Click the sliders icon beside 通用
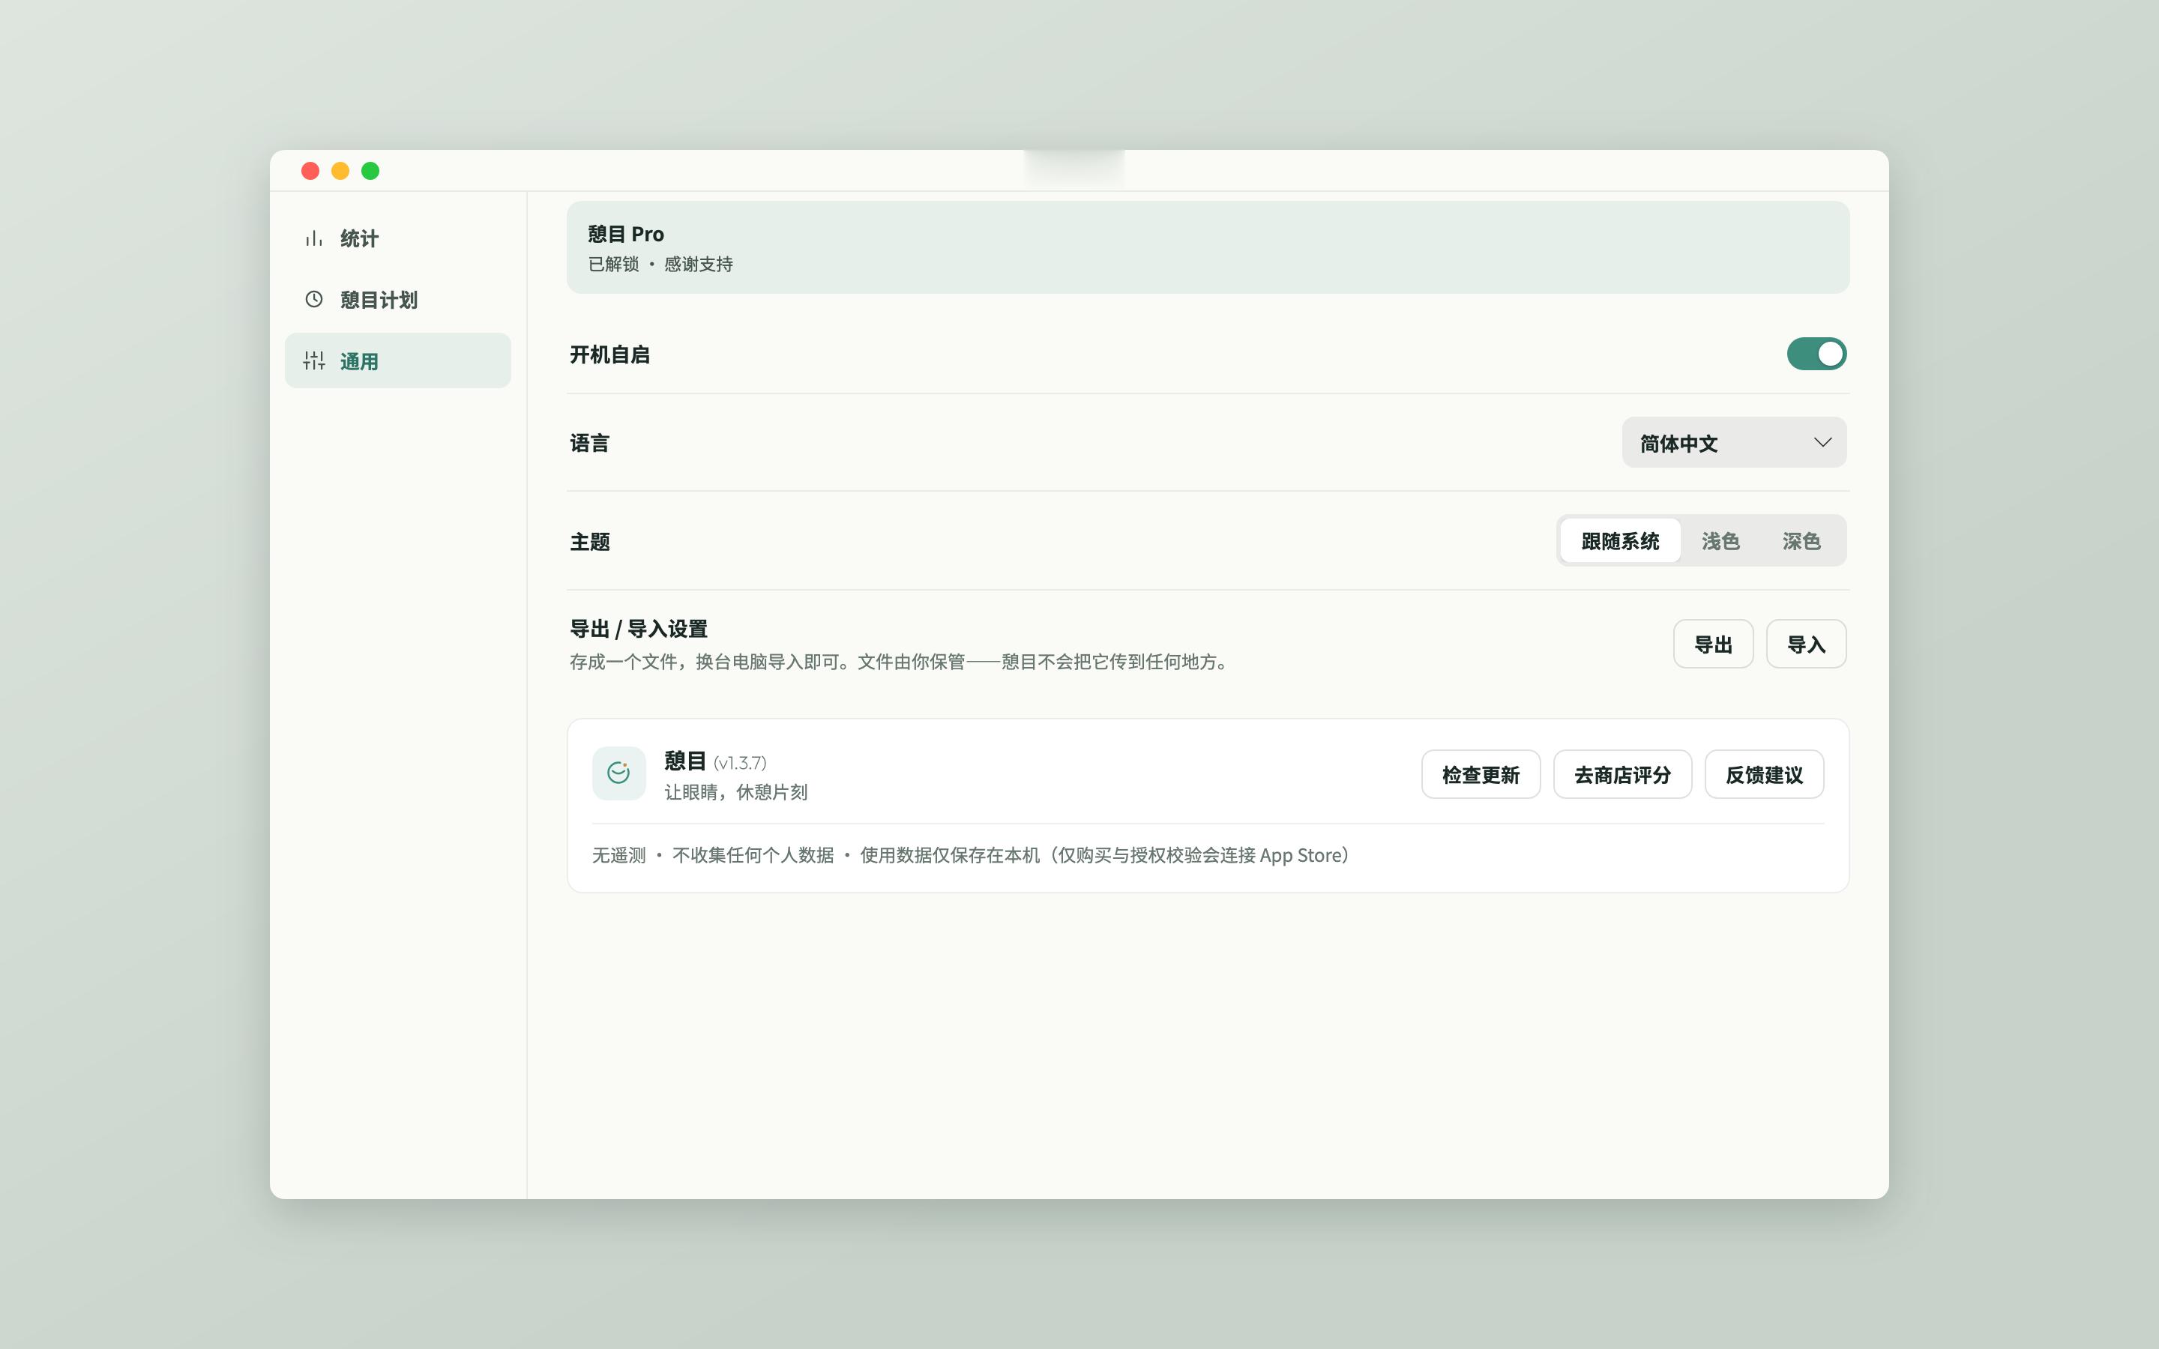This screenshot has height=1349, width=2159. pos(313,360)
